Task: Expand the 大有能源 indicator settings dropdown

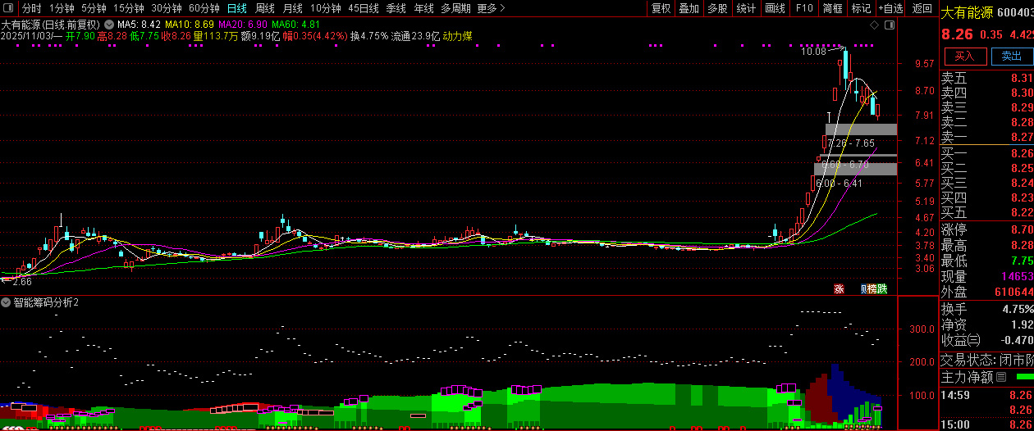Action: (x=110, y=25)
